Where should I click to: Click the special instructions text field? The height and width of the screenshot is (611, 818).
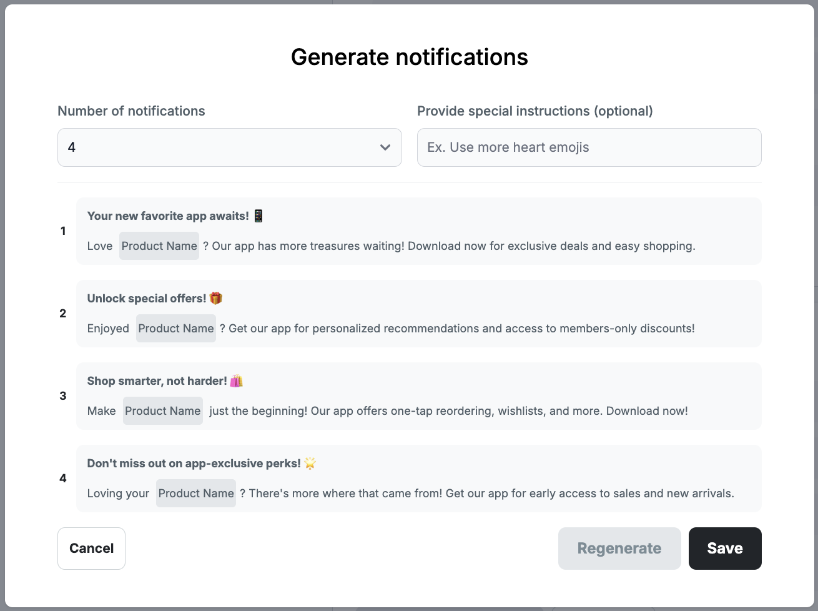[x=589, y=147]
